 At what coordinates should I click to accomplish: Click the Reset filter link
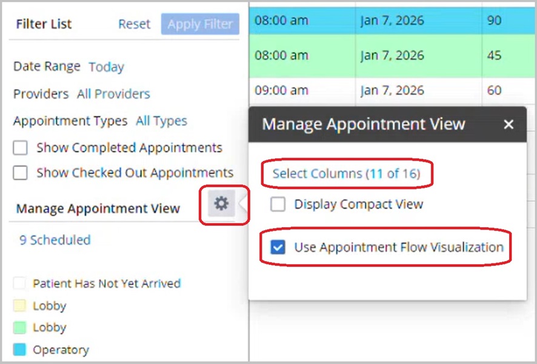coord(134,24)
